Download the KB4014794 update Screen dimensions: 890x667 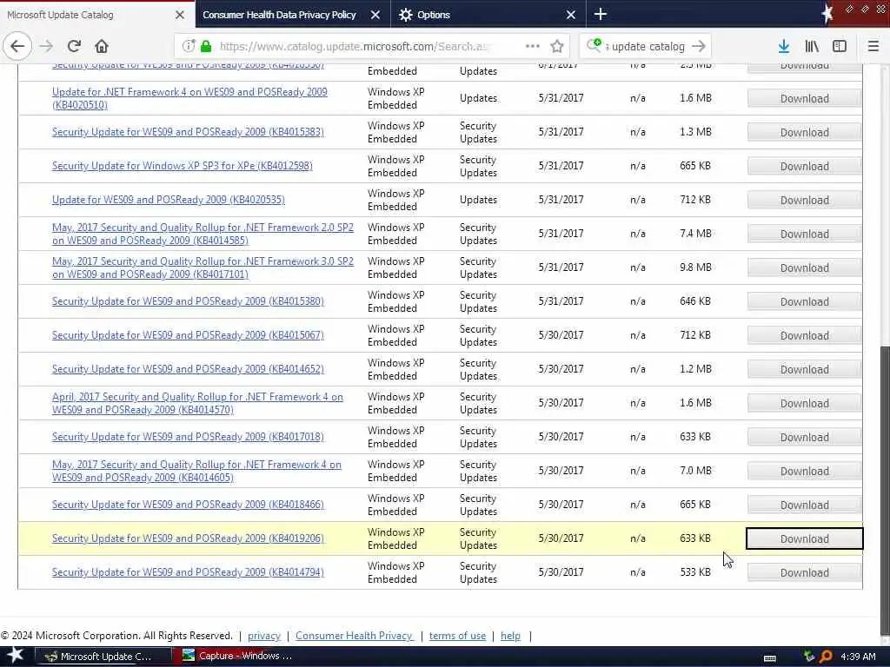coord(804,573)
